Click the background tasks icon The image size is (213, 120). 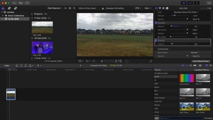click(x=27, y=3)
